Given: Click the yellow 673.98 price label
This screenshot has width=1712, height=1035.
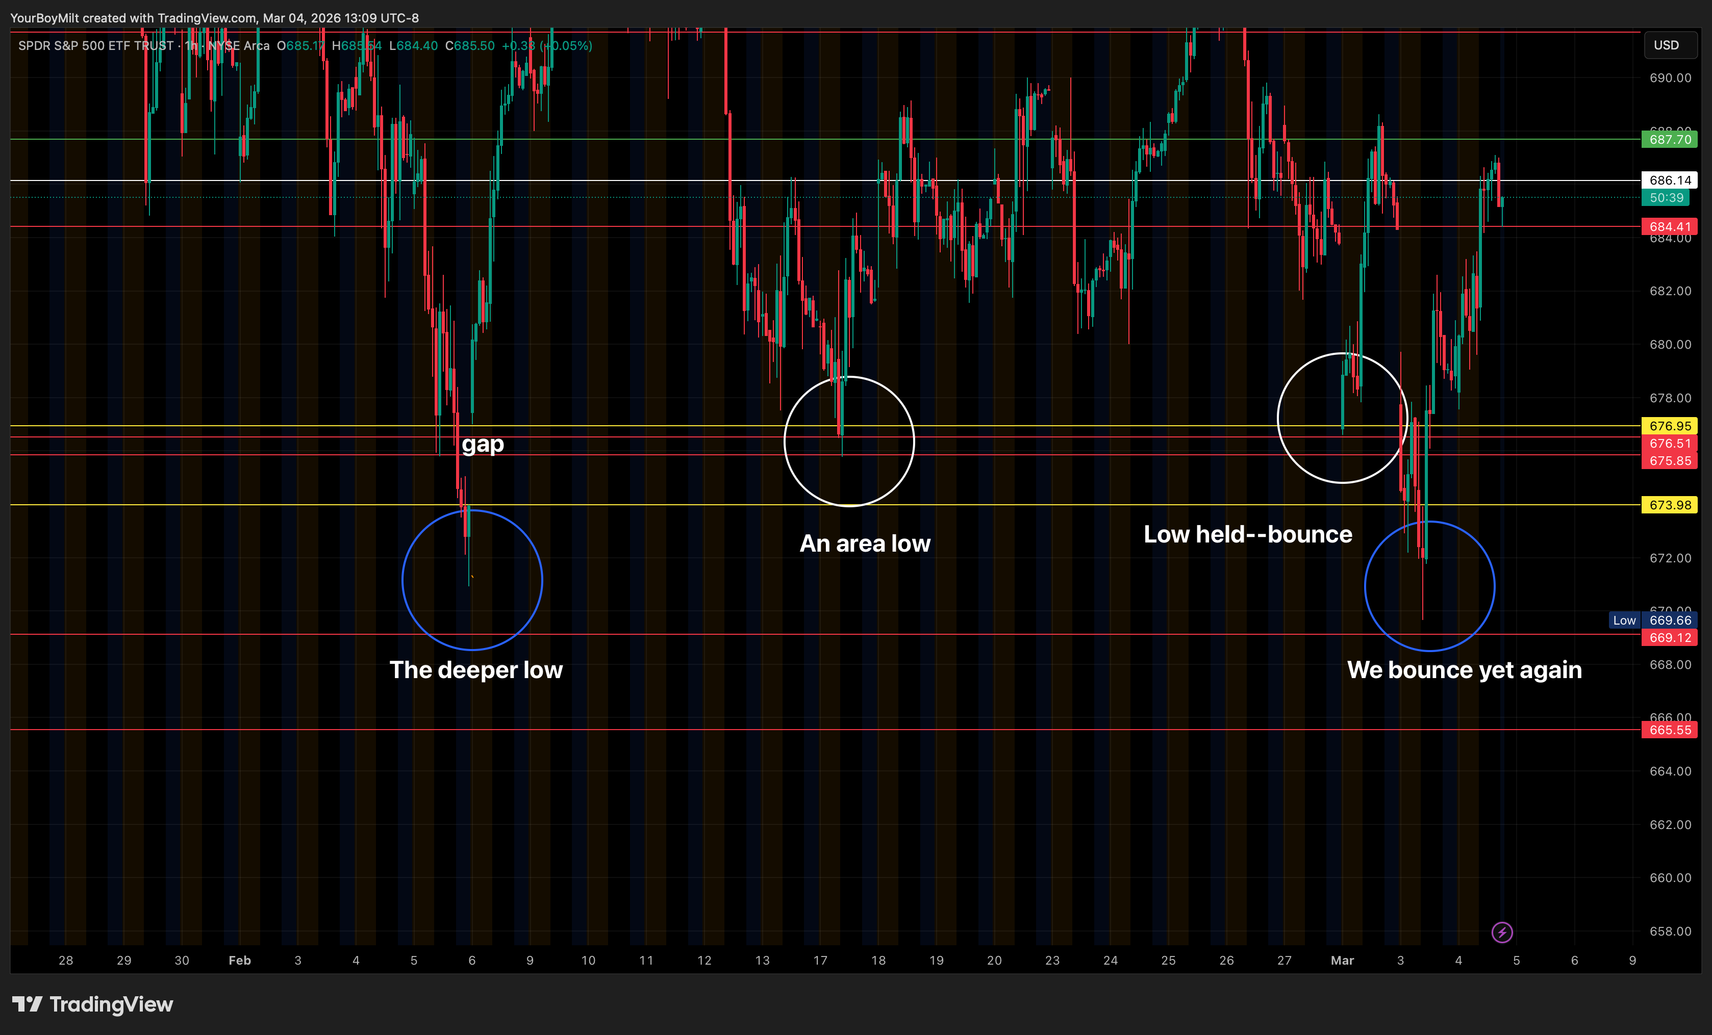Looking at the screenshot, I should [1670, 505].
